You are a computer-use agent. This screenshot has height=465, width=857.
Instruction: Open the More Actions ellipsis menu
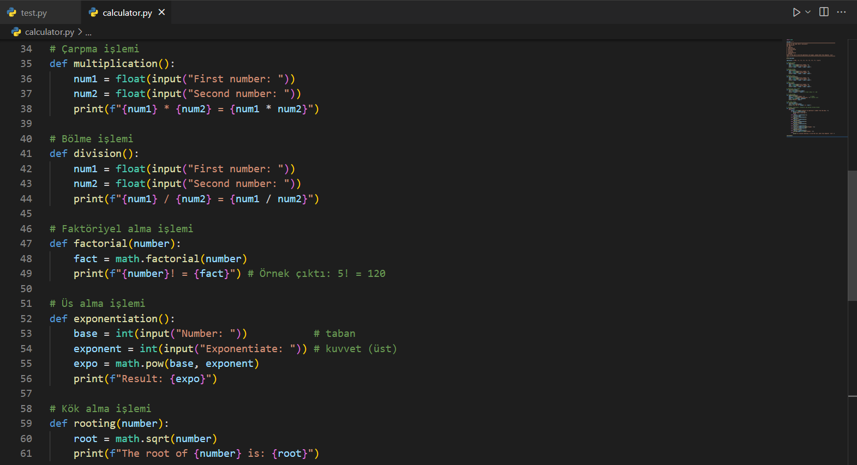click(x=842, y=12)
